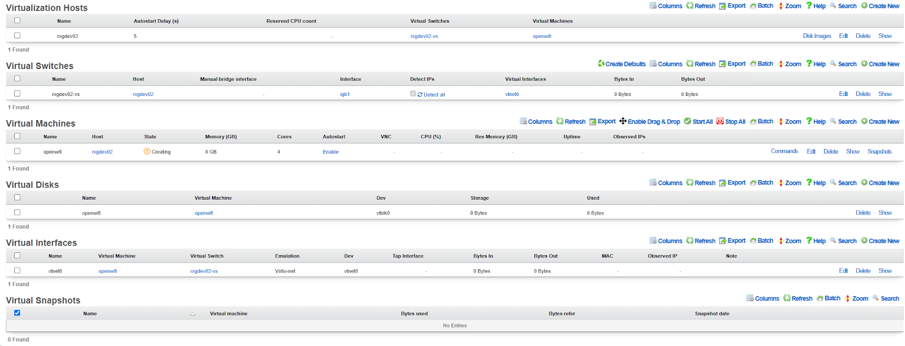The image size is (905, 346).
Task: Create New virtual machine entry
Action: tap(880, 121)
